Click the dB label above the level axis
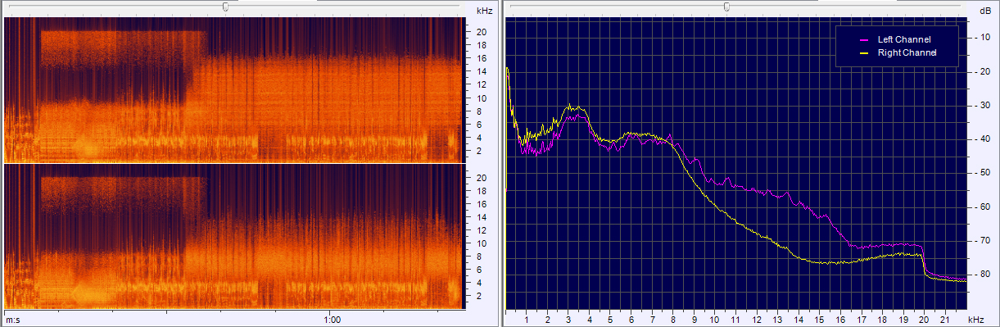The height and width of the screenshot is (327, 1000). [984, 11]
